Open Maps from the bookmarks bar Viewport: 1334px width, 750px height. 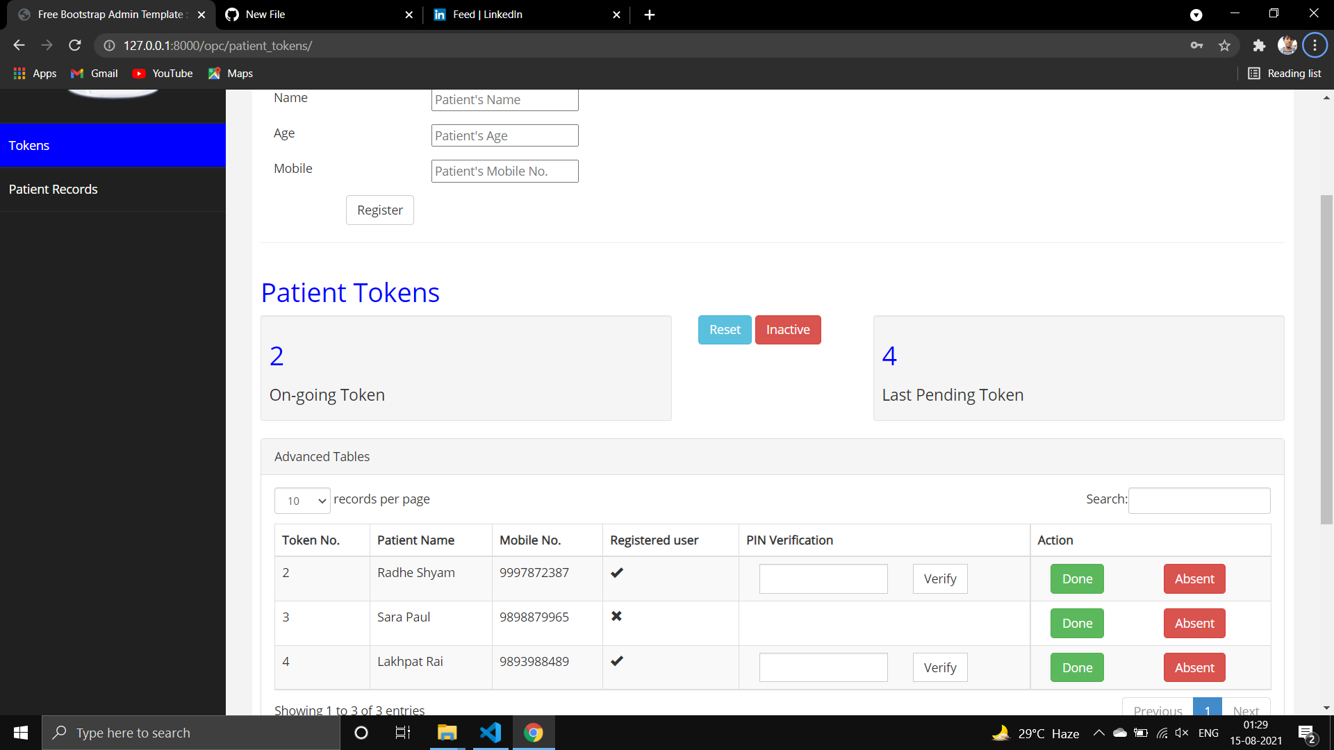[230, 73]
